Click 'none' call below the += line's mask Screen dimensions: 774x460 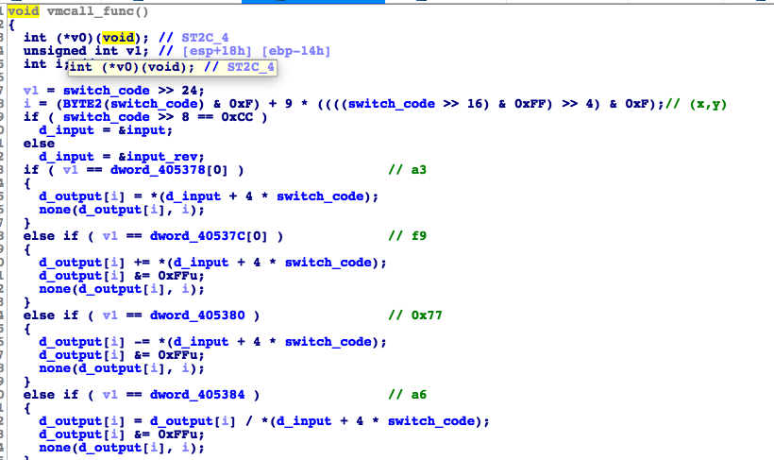click(x=55, y=289)
